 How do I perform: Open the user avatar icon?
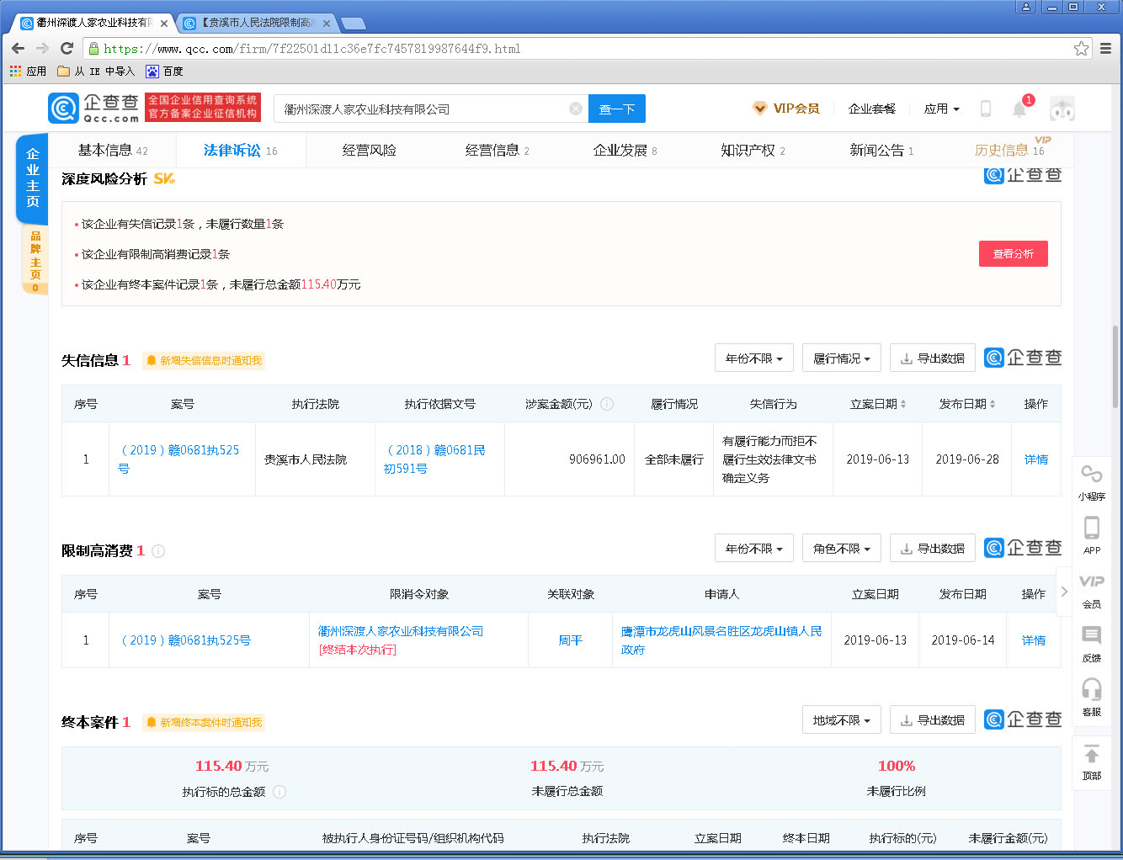pyautogui.click(x=1062, y=109)
